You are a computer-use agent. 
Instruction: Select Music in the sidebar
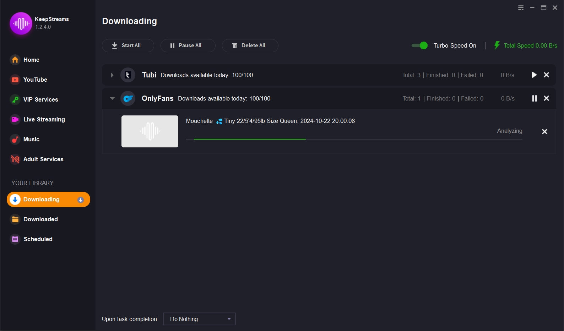pos(31,139)
